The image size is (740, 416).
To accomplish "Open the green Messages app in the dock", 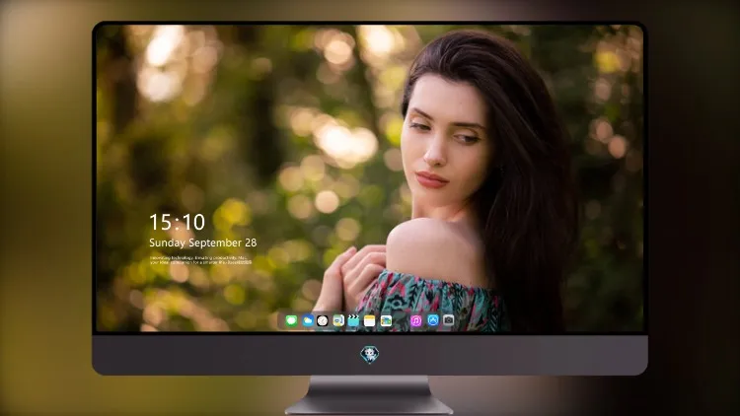I will [291, 321].
